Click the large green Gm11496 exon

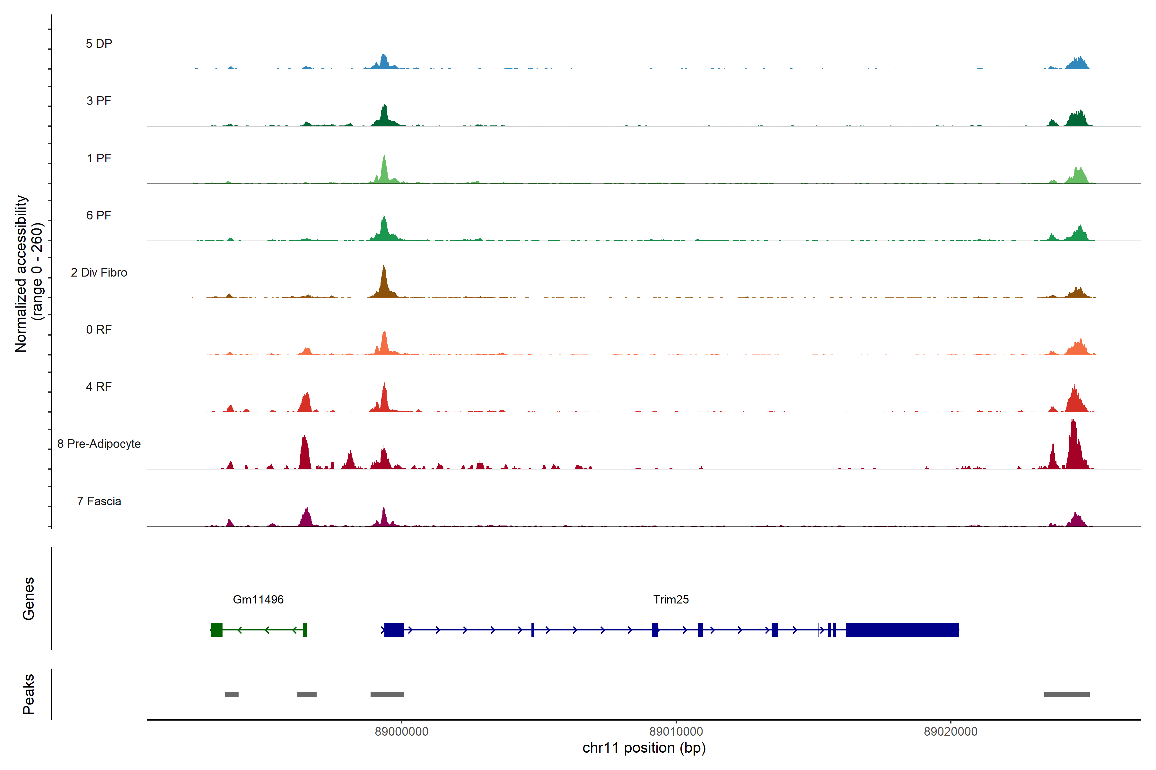point(216,629)
